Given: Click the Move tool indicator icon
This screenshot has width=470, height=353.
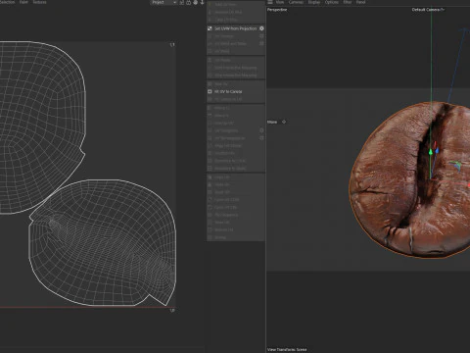Looking at the screenshot, I should [x=284, y=122].
